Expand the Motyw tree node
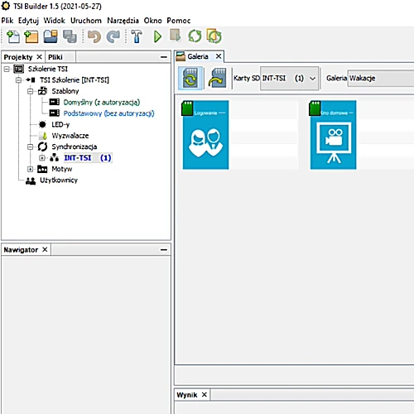414x414 pixels. click(31, 169)
